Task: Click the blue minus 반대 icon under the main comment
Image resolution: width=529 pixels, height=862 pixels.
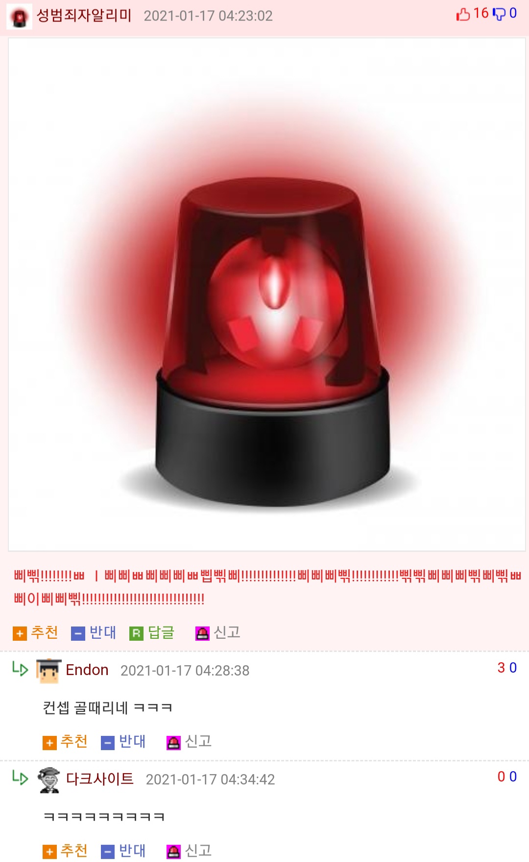Action: (x=78, y=633)
